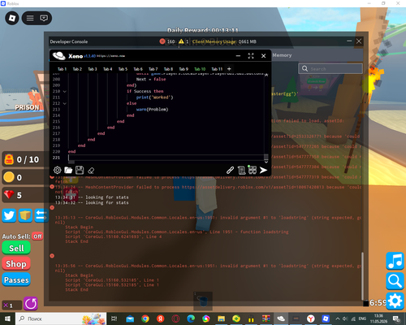Click the blue magnifier game button
The width and height of the screenshot is (406, 325).
(395, 281)
